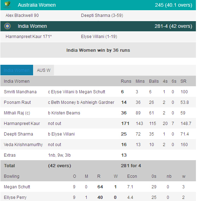Select the India Women scorecard tab
This screenshot has width=197, height=201.
click(x=17, y=70)
